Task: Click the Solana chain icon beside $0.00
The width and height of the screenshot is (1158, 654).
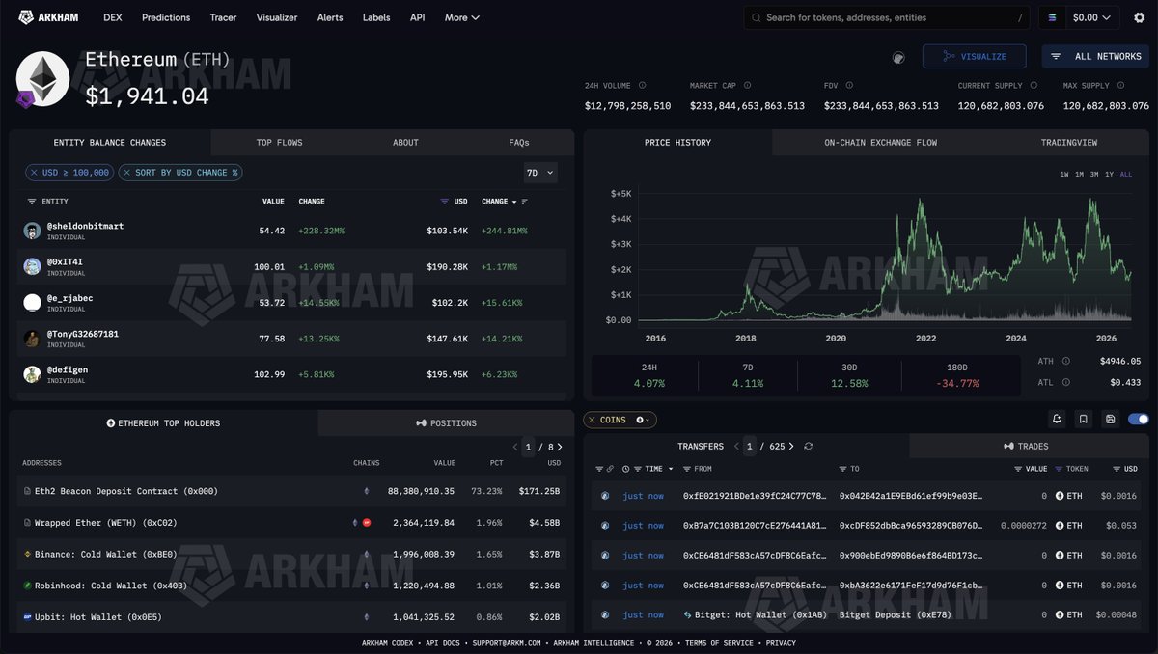Action: (x=1053, y=17)
